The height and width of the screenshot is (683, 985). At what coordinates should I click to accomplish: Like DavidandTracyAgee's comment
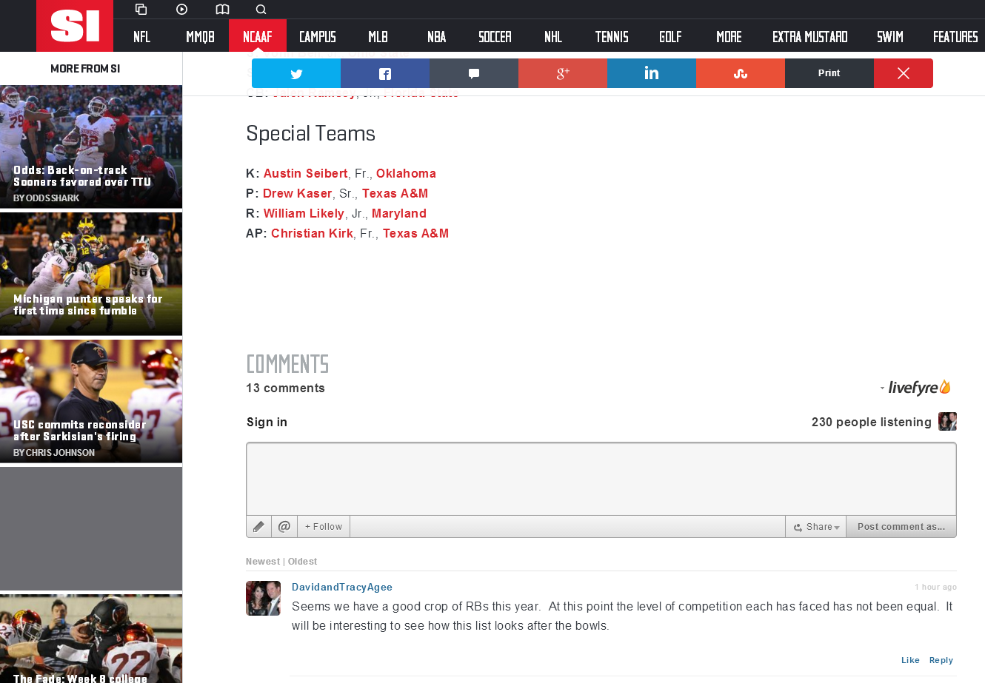click(910, 660)
